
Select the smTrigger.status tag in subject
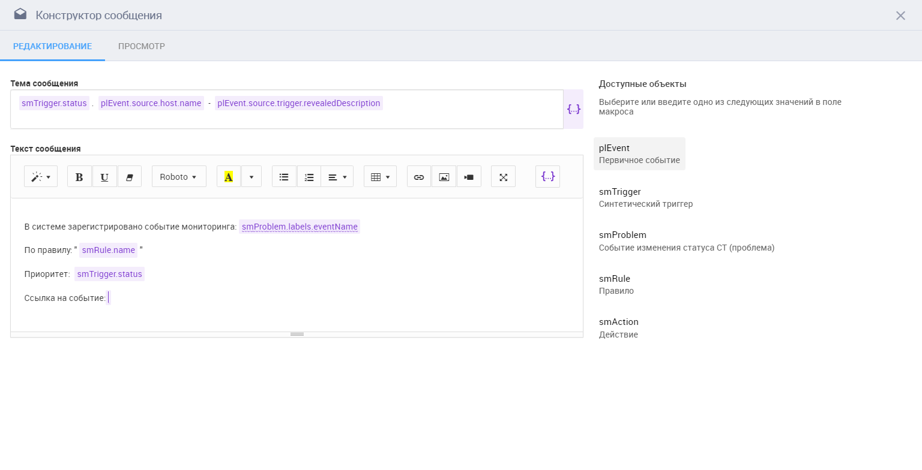click(54, 103)
